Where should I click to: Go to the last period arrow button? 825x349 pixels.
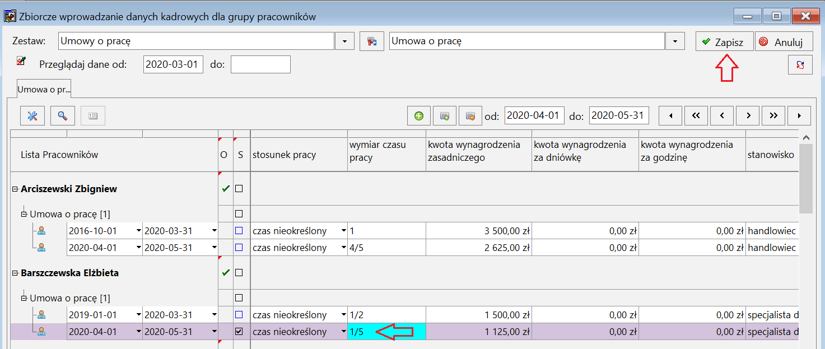(799, 116)
